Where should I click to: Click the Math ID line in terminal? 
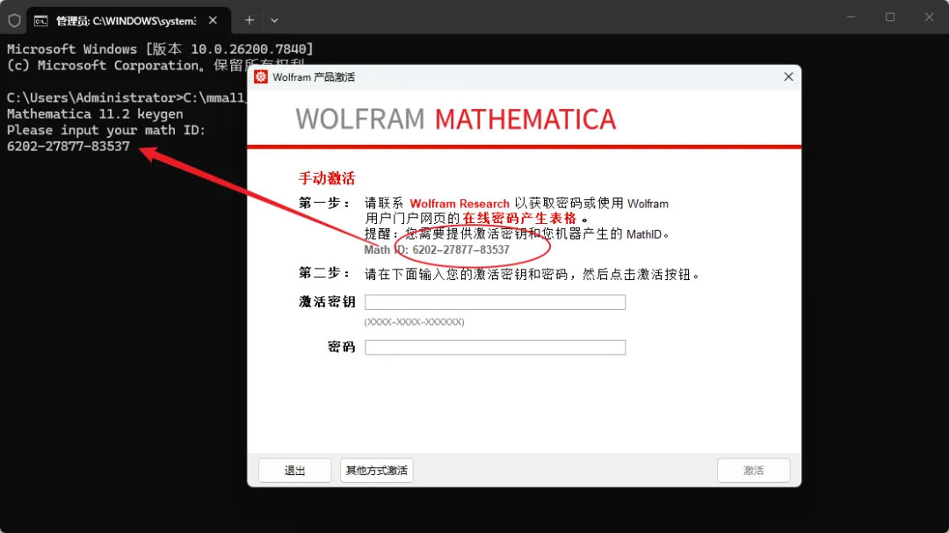click(x=69, y=147)
